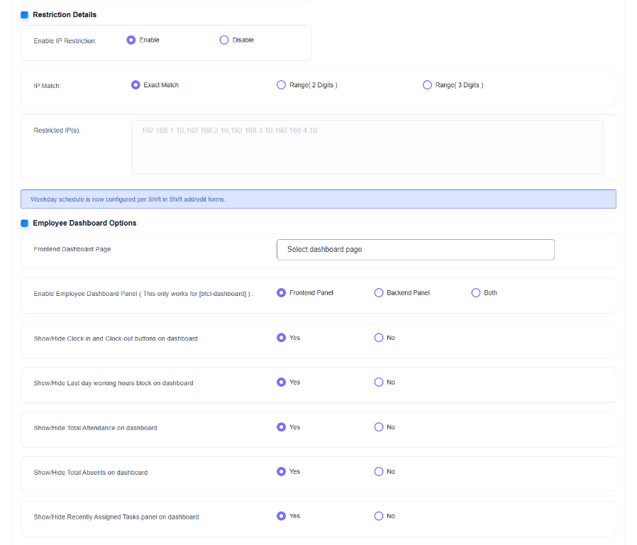Set Total Attendance on dashboard to Yes
The width and height of the screenshot is (637, 545).
[281, 426]
